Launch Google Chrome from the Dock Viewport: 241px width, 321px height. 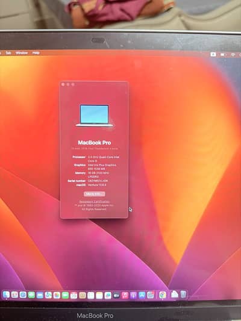click(163, 295)
